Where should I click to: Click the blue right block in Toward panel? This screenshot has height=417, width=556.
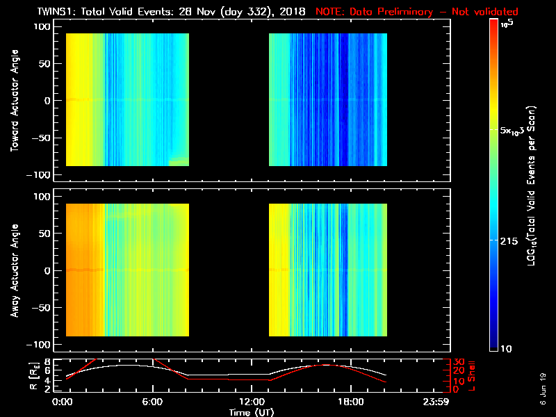[x=327, y=101]
